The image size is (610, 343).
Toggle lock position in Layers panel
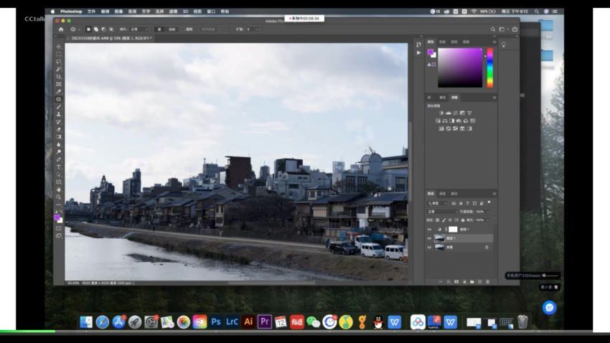pos(450,220)
